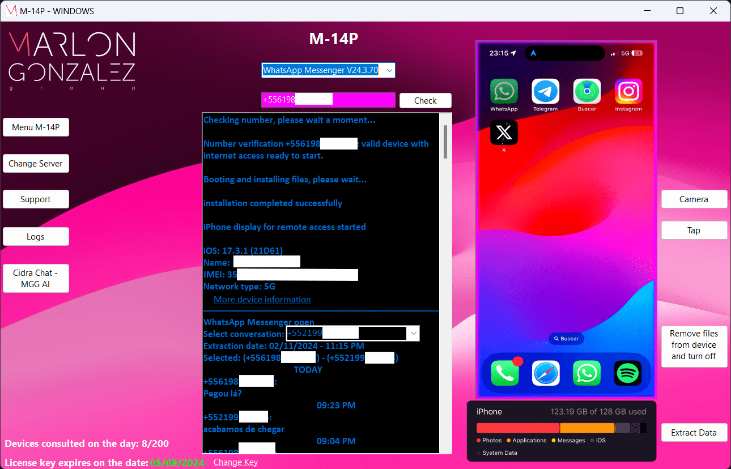The width and height of the screenshot is (731, 469).
Task: Click the M-14P heading title
Action: coord(334,39)
